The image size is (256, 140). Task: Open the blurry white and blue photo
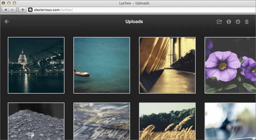[x=230, y=121]
